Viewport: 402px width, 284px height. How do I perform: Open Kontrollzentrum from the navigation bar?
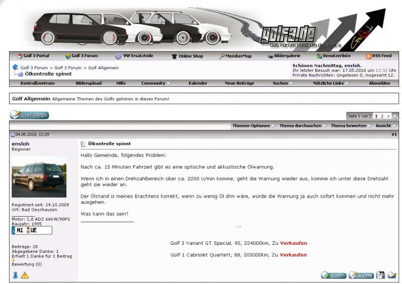[x=37, y=83]
